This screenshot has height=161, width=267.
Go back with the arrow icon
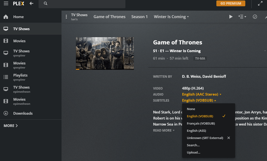tap(31, 4)
